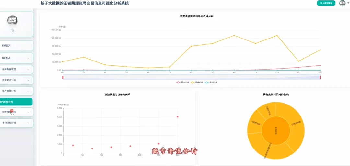
Task: Click the 大屏可视化 button
Action: point(326,3)
